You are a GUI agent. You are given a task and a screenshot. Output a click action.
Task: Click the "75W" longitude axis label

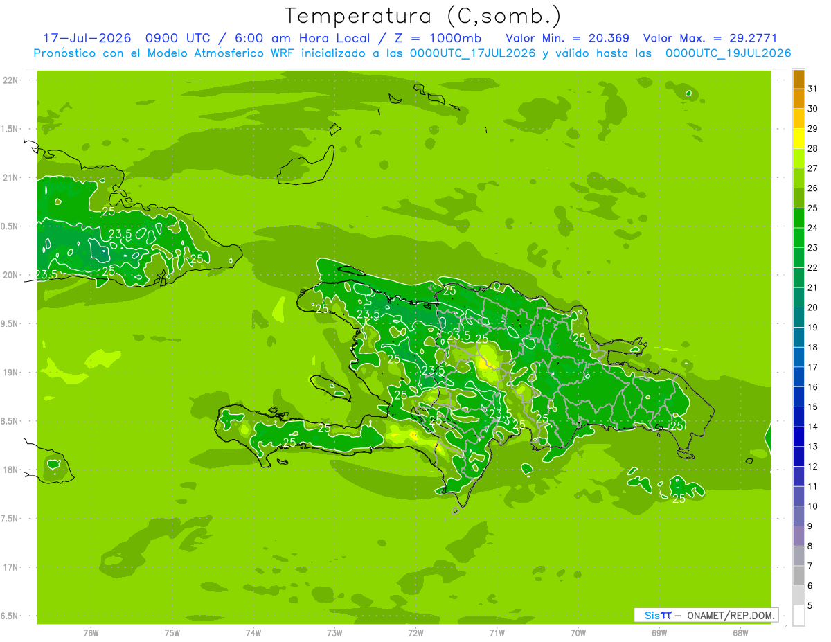pyautogui.click(x=172, y=632)
